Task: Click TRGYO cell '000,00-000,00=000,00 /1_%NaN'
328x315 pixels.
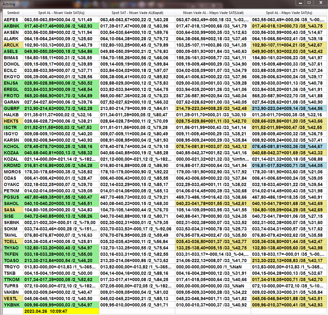Action: (213, 267)
